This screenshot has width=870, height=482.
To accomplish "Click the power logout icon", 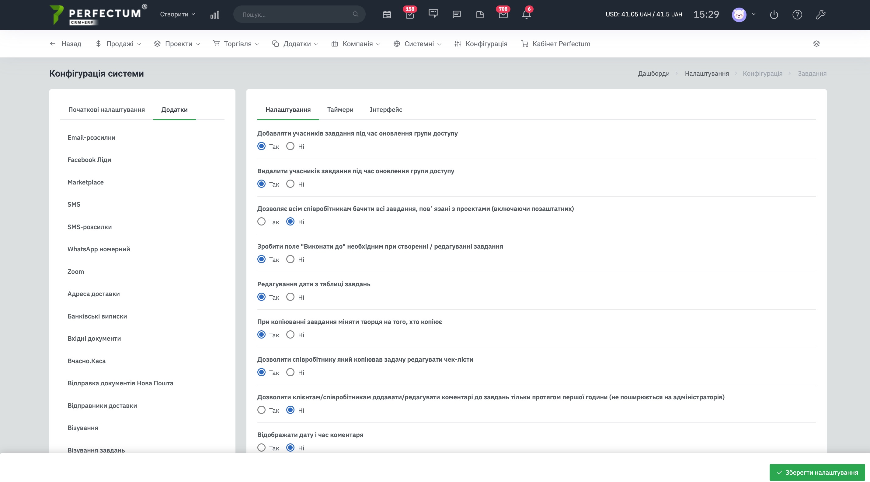I will [774, 15].
